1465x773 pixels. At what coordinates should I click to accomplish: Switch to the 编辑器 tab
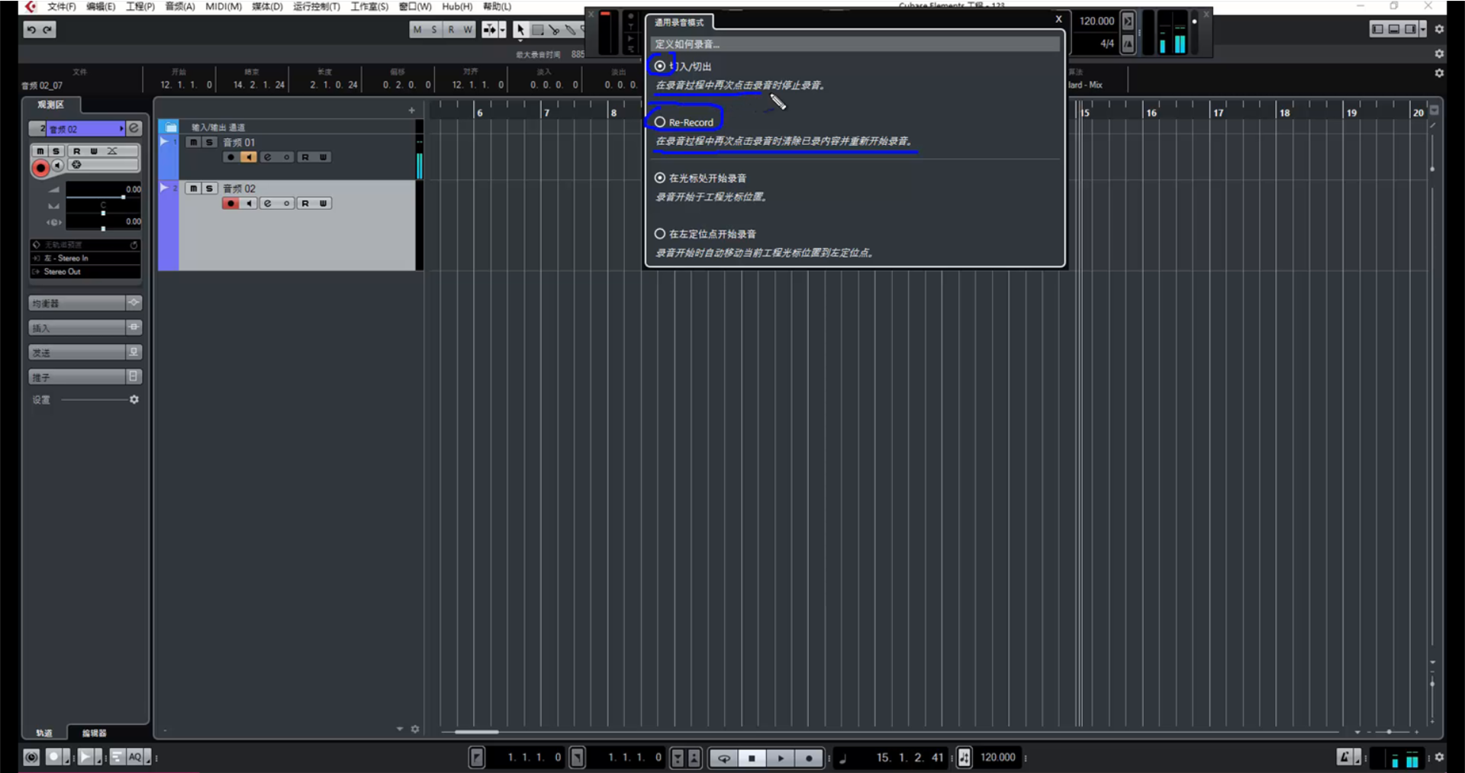(x=94, y=733)
